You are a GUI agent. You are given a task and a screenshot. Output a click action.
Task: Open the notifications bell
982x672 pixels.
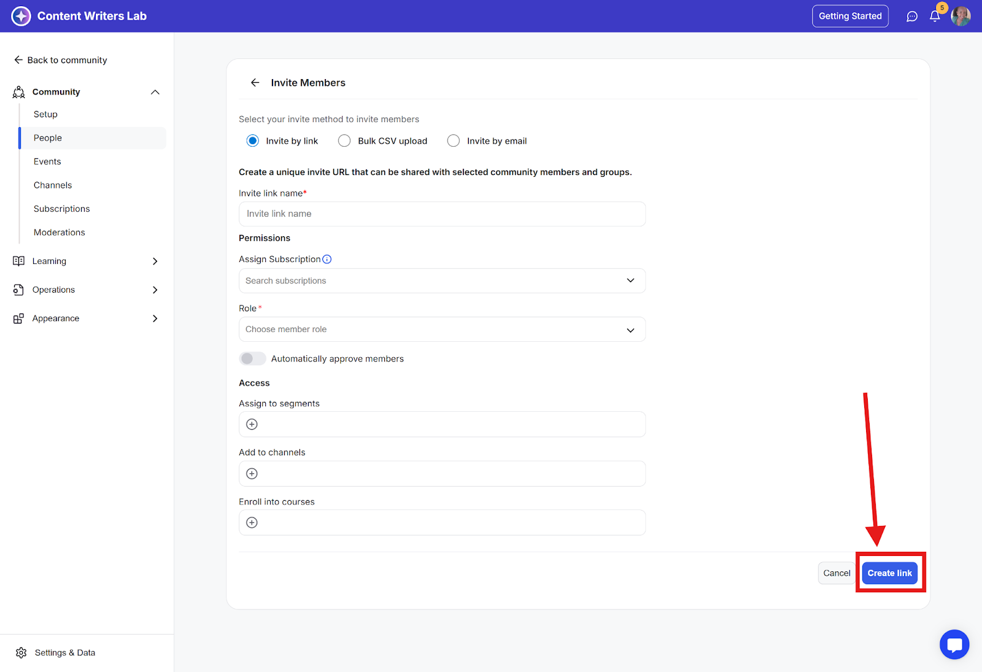click(x=935, y=17)
